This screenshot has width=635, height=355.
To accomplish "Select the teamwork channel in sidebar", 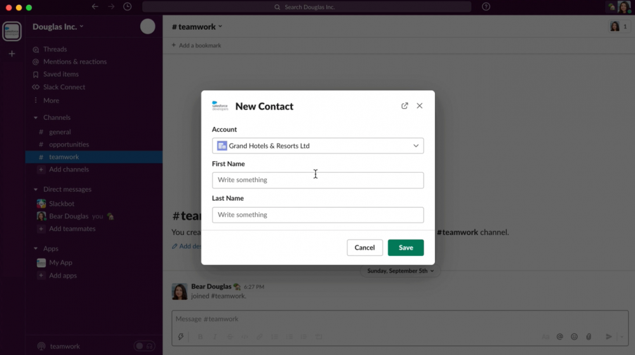I will [94, 157].
